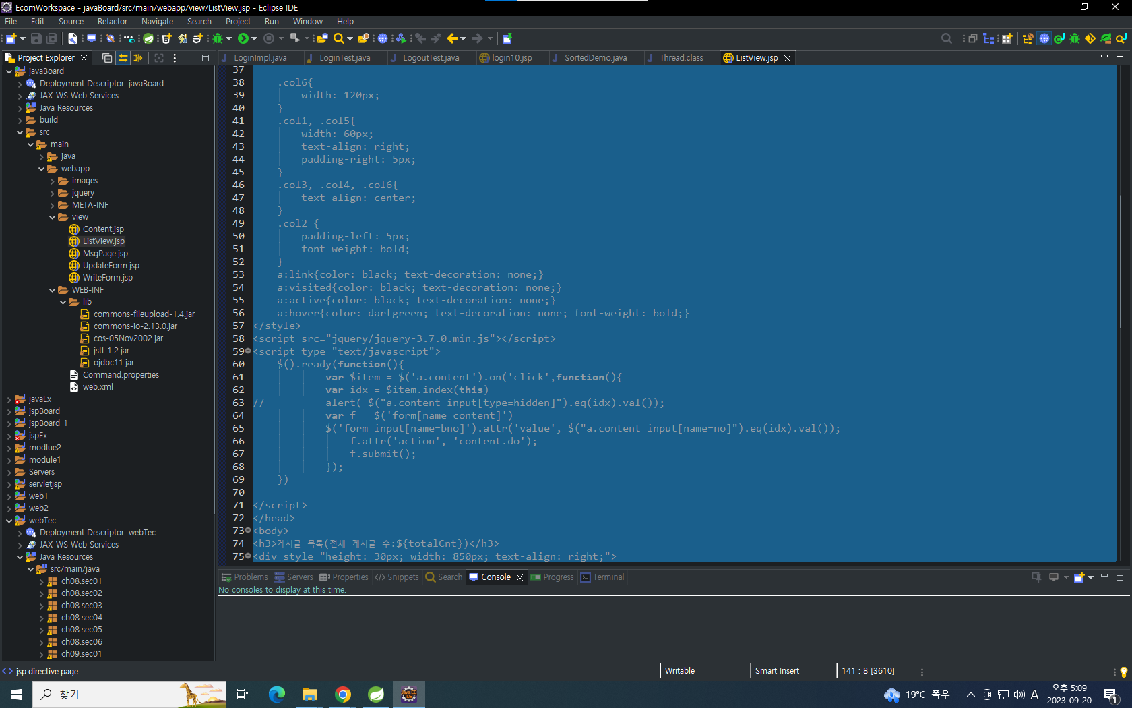Click the green Debug bug icon
Image resolution: width=1132 pixels, height=708 pixels.
pos(217,38)
